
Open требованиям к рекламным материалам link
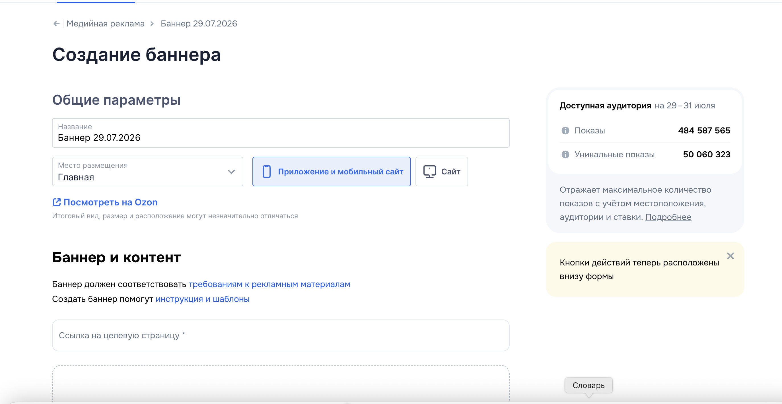pos(269,284)
